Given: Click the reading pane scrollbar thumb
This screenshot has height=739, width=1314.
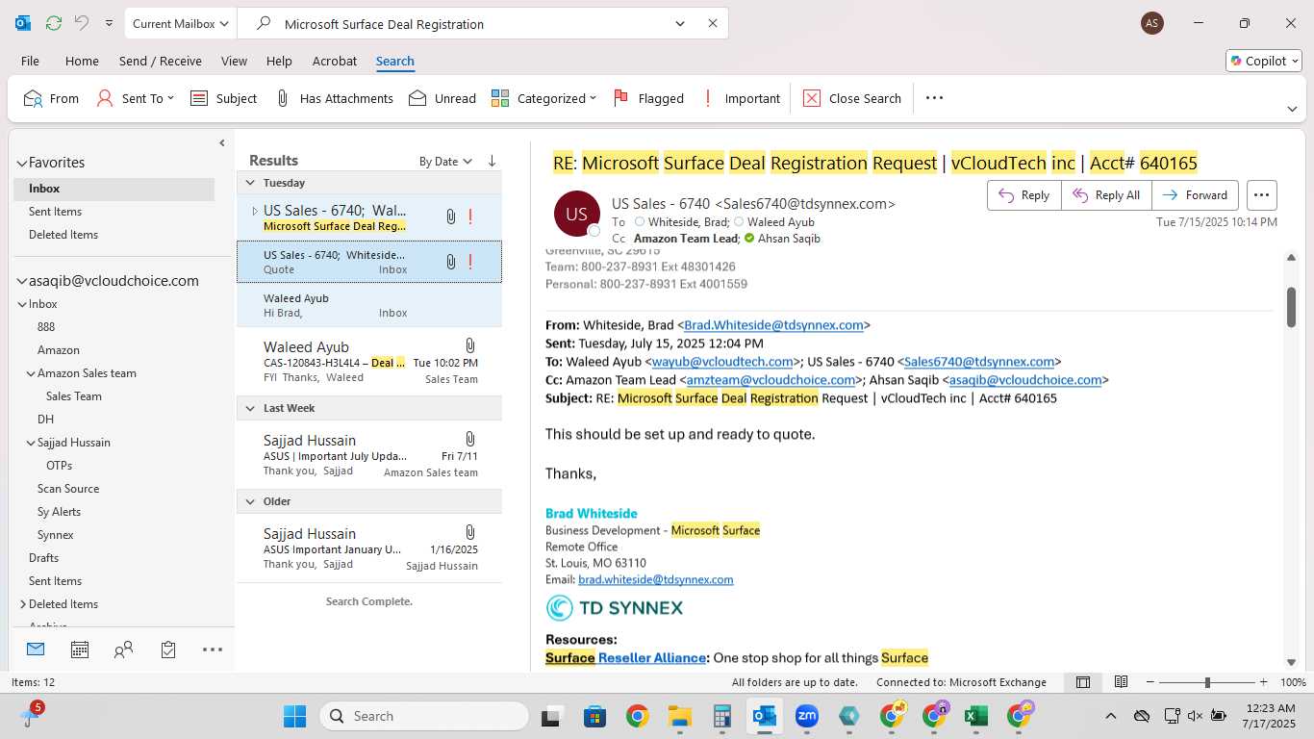Looking at the screenshot, I should 1291,306.
